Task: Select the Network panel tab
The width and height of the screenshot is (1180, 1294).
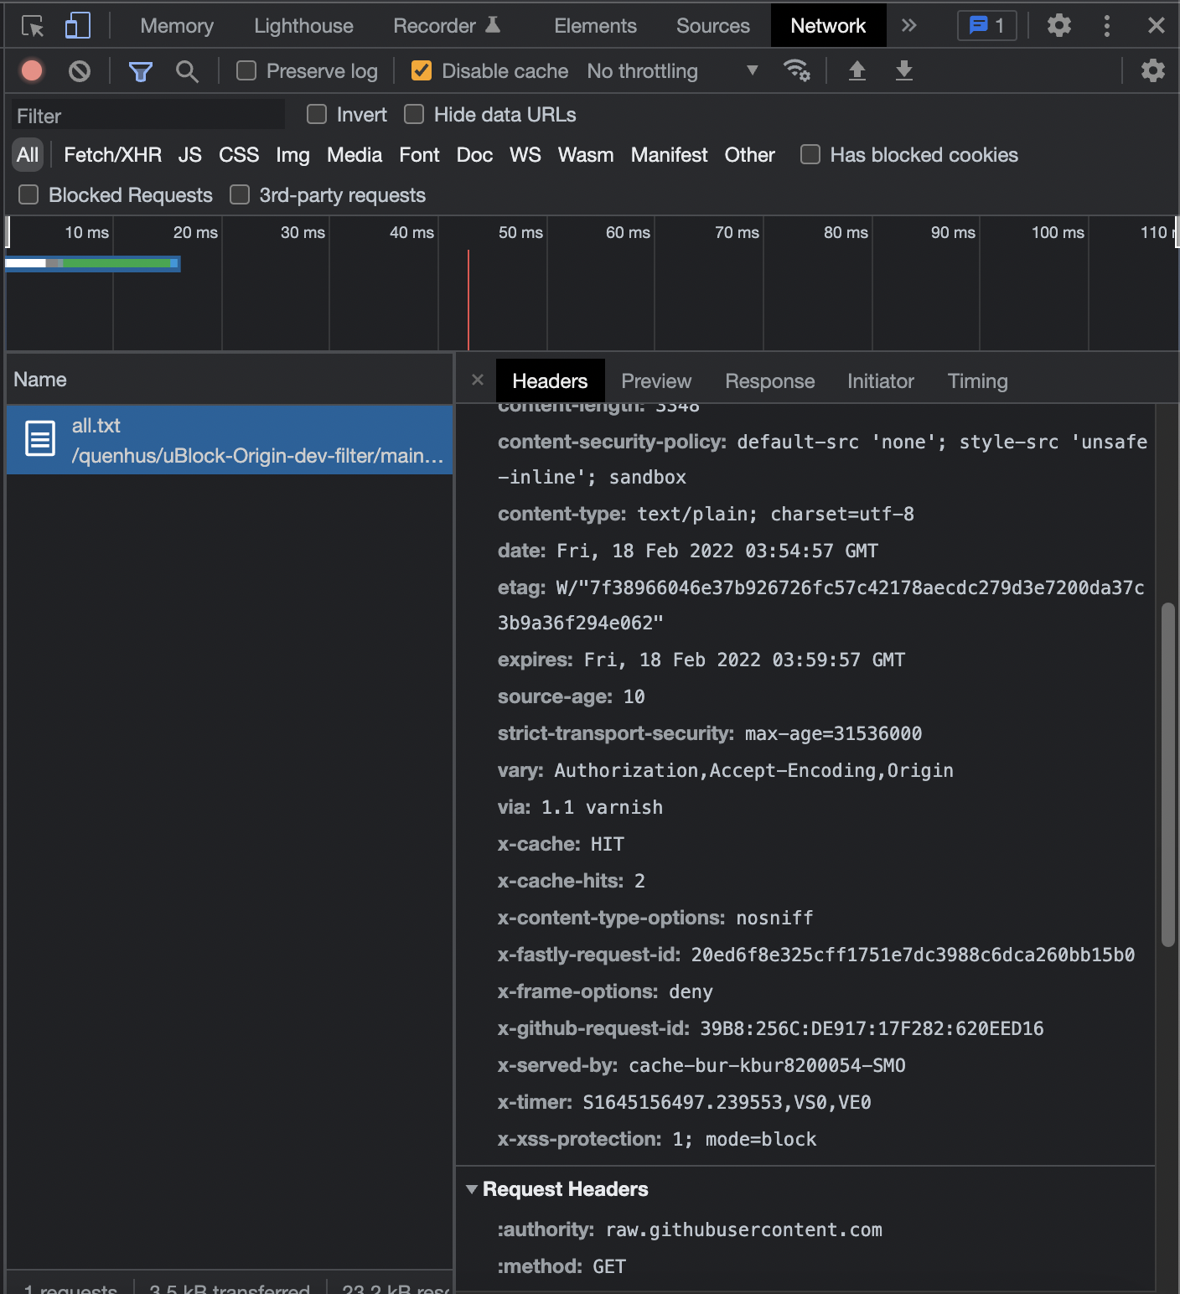Action: click(x=828, y=26)
